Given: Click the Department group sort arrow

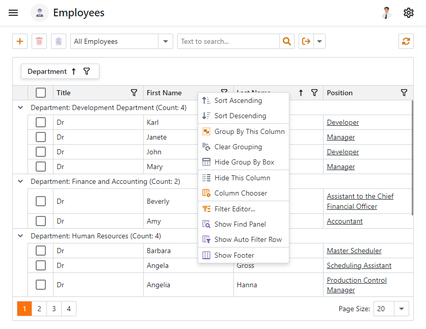Looking at the screenshot, I should 73,71.
